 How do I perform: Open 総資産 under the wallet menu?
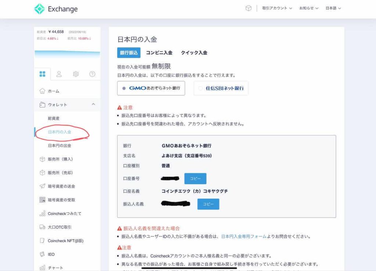point(54,119)
